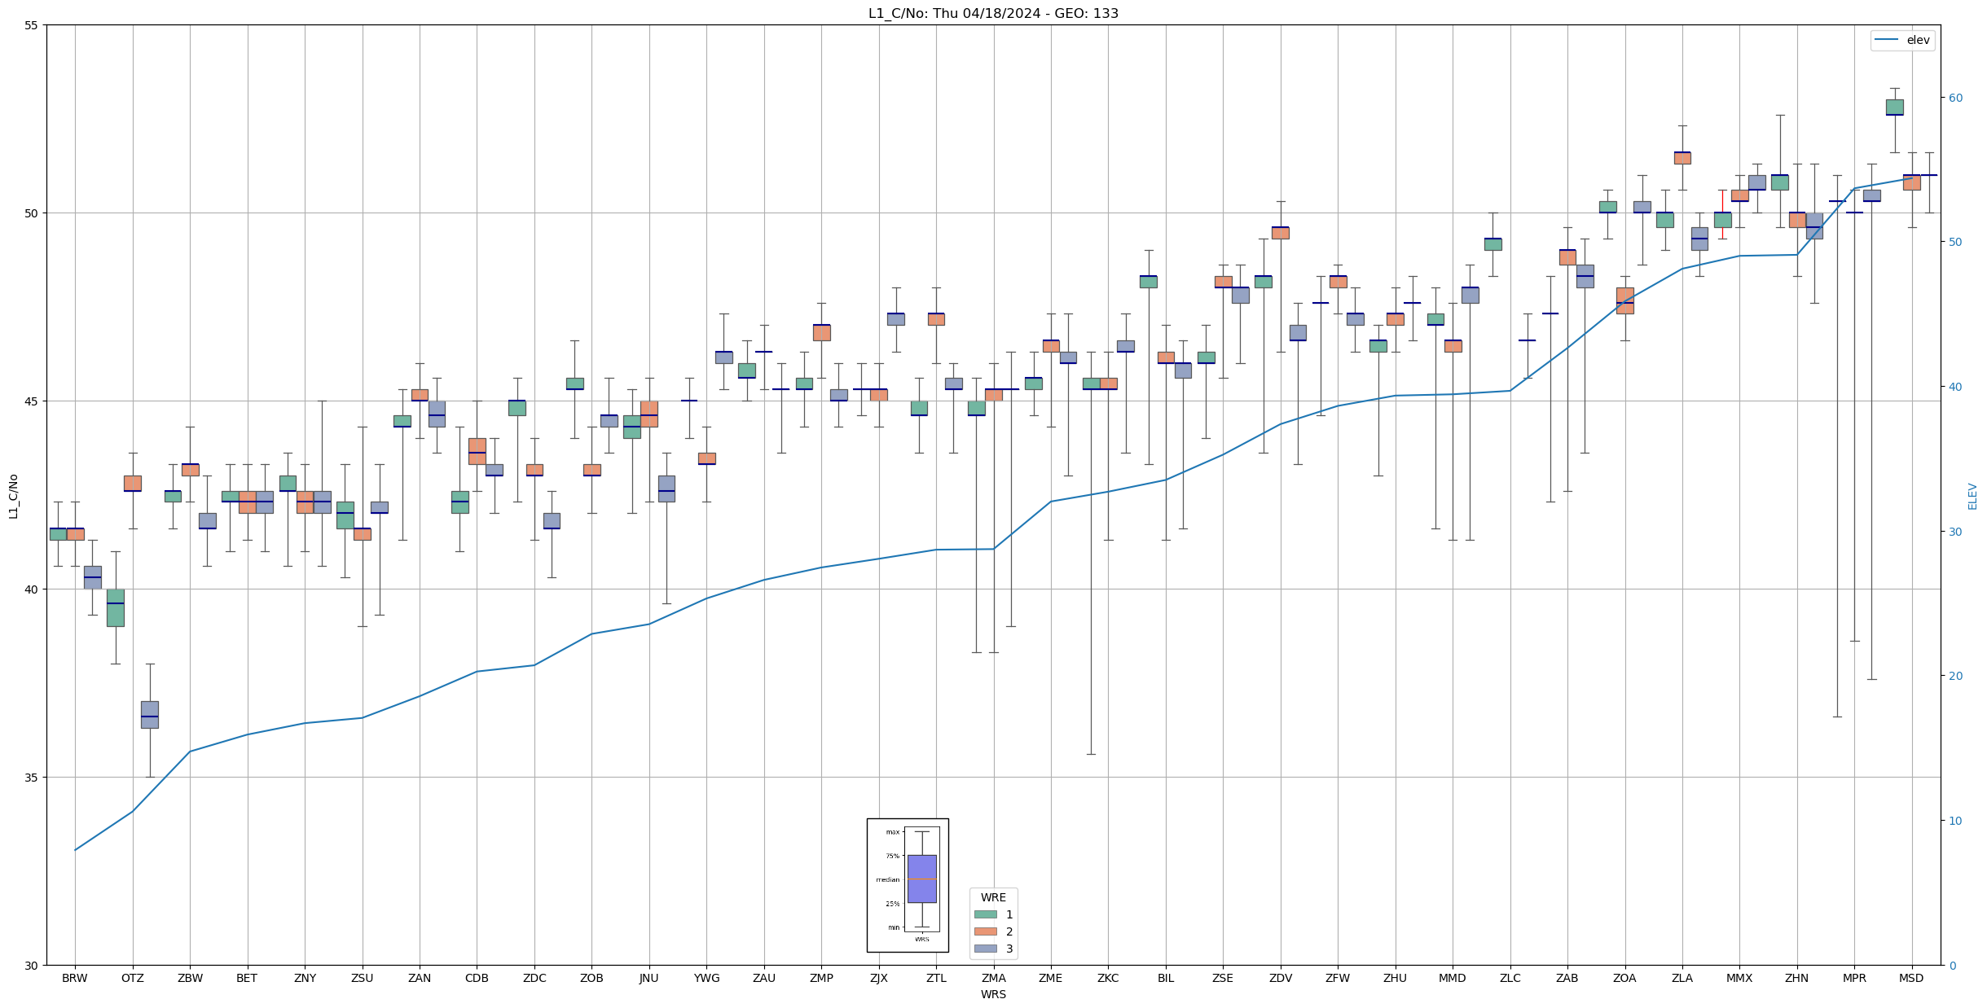Viewport: 1987px width, 1008px height.
Task: Click the 'YWG' x-axis label
Action: [x=706, y=978]
